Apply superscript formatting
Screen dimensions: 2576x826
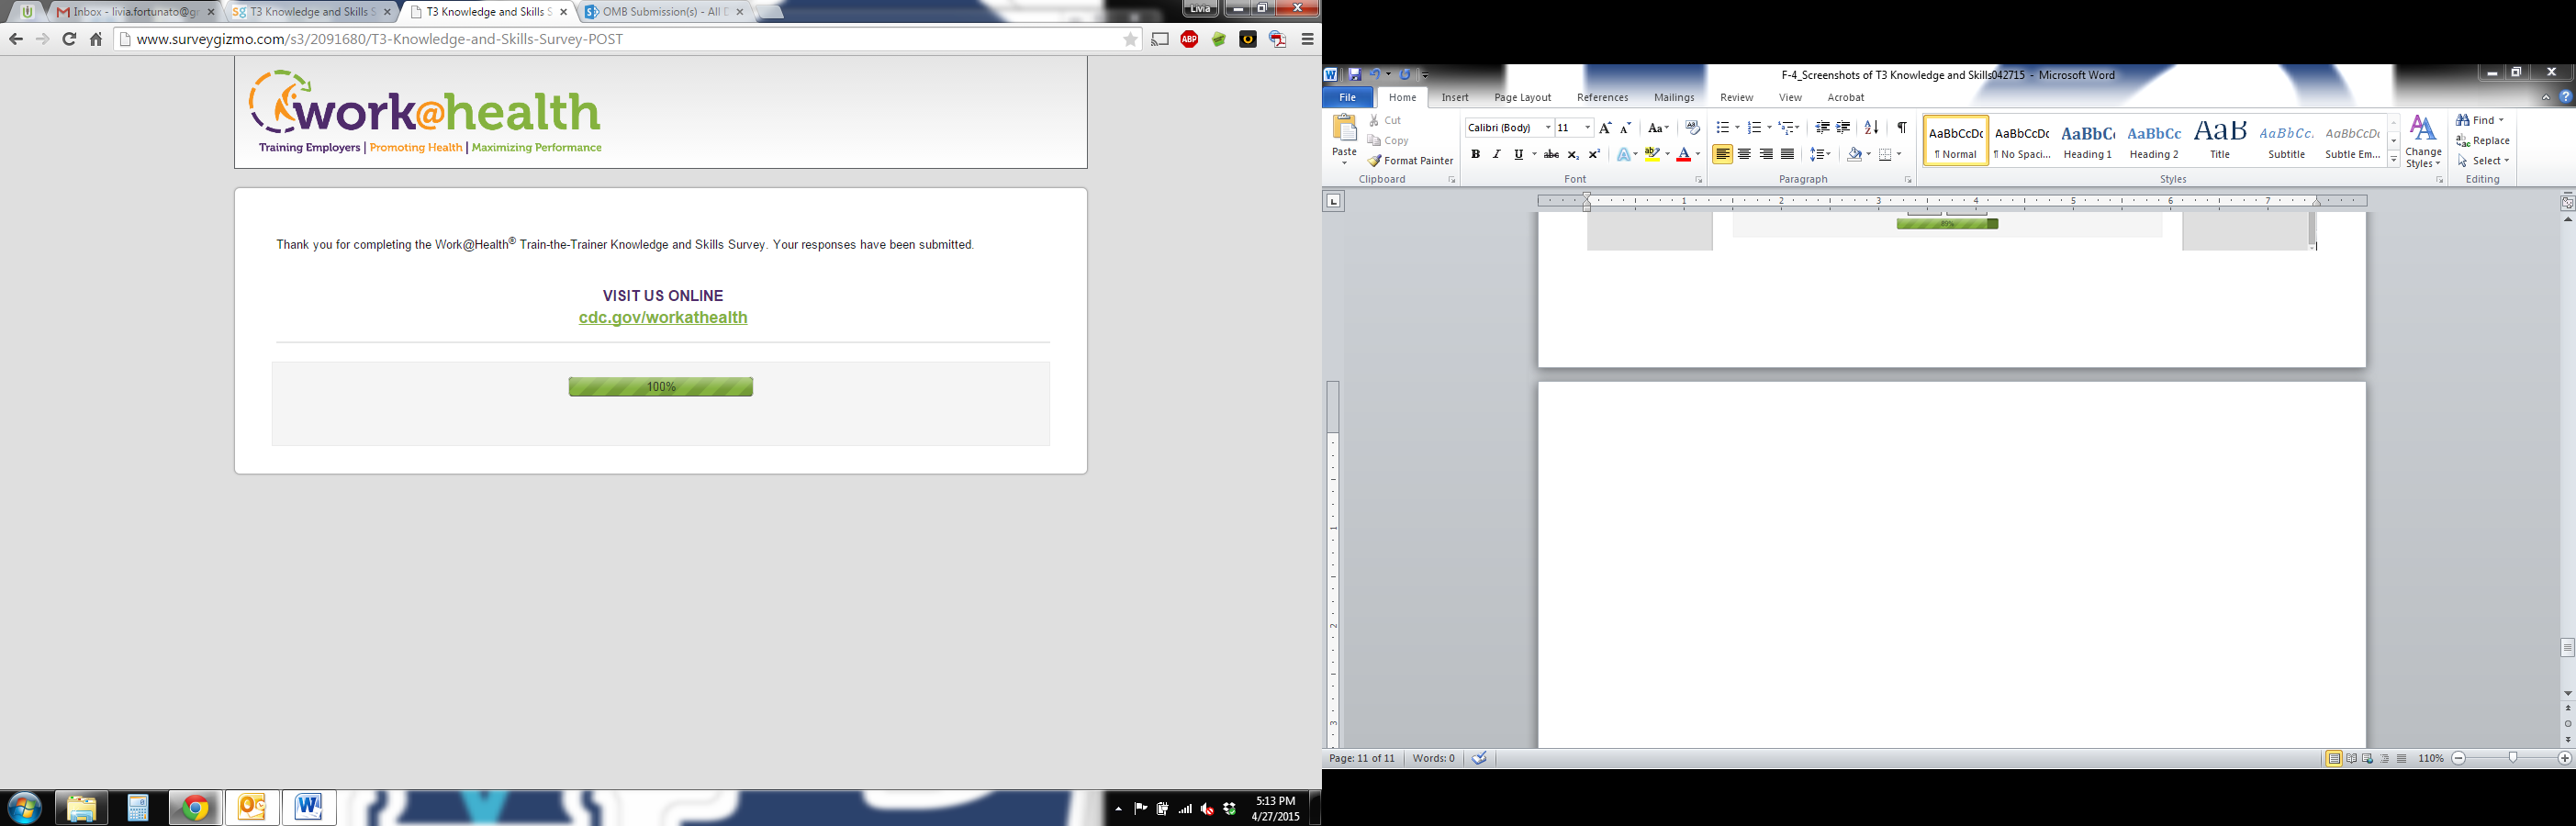[1594, 154]
